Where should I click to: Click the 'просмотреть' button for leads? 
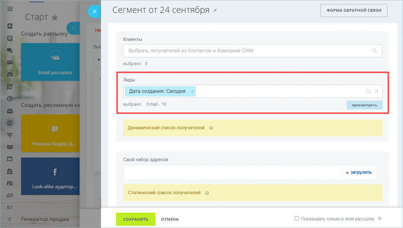click(x=364, y=105)
